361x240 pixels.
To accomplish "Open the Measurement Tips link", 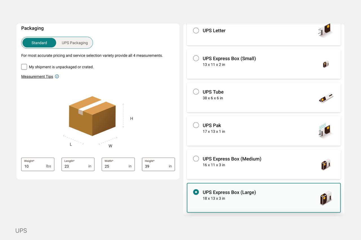I will tap(37, 77).
